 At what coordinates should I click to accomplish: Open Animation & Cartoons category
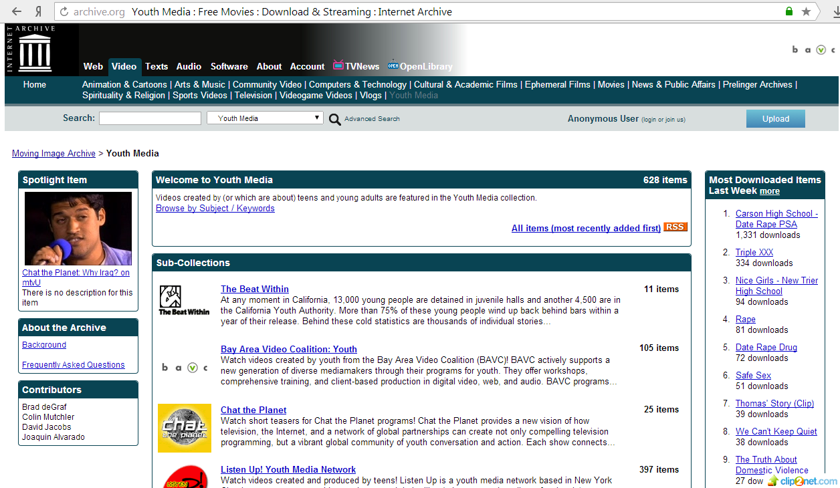(124, 84)
